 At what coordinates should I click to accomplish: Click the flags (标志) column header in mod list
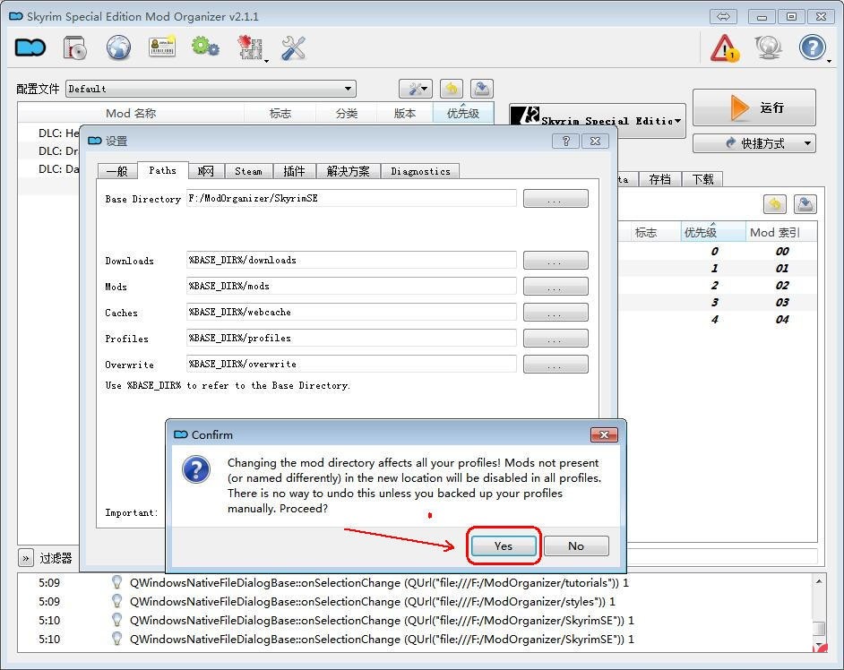[x=280, y=113]
